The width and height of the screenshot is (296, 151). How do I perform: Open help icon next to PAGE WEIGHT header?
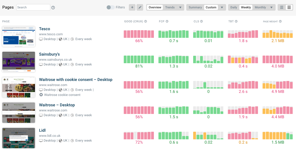[x=280, y=21]
